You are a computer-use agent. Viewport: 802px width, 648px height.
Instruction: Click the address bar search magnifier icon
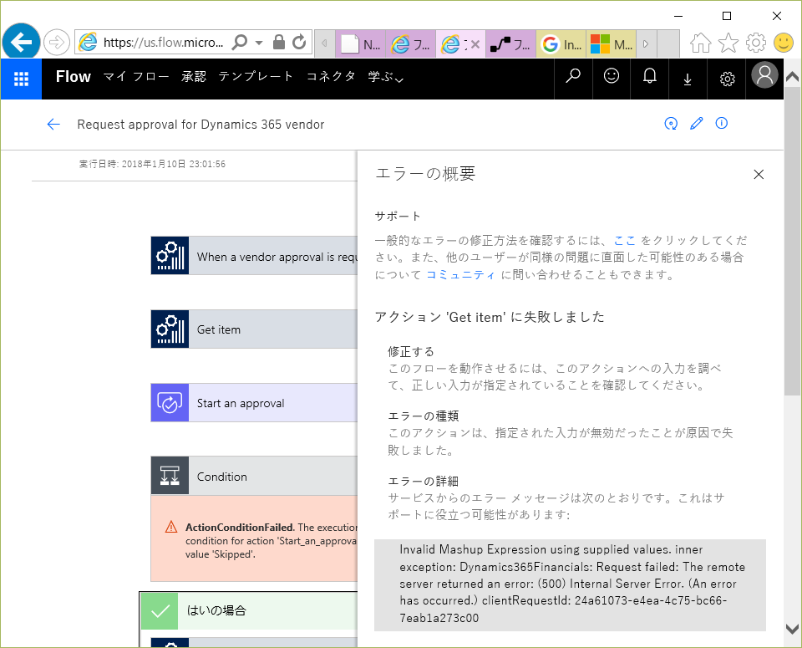(x=240, y=42)
